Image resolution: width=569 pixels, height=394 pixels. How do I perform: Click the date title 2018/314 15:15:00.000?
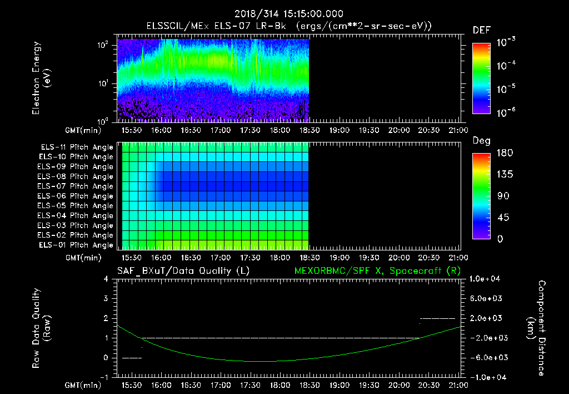coord(288,14)
